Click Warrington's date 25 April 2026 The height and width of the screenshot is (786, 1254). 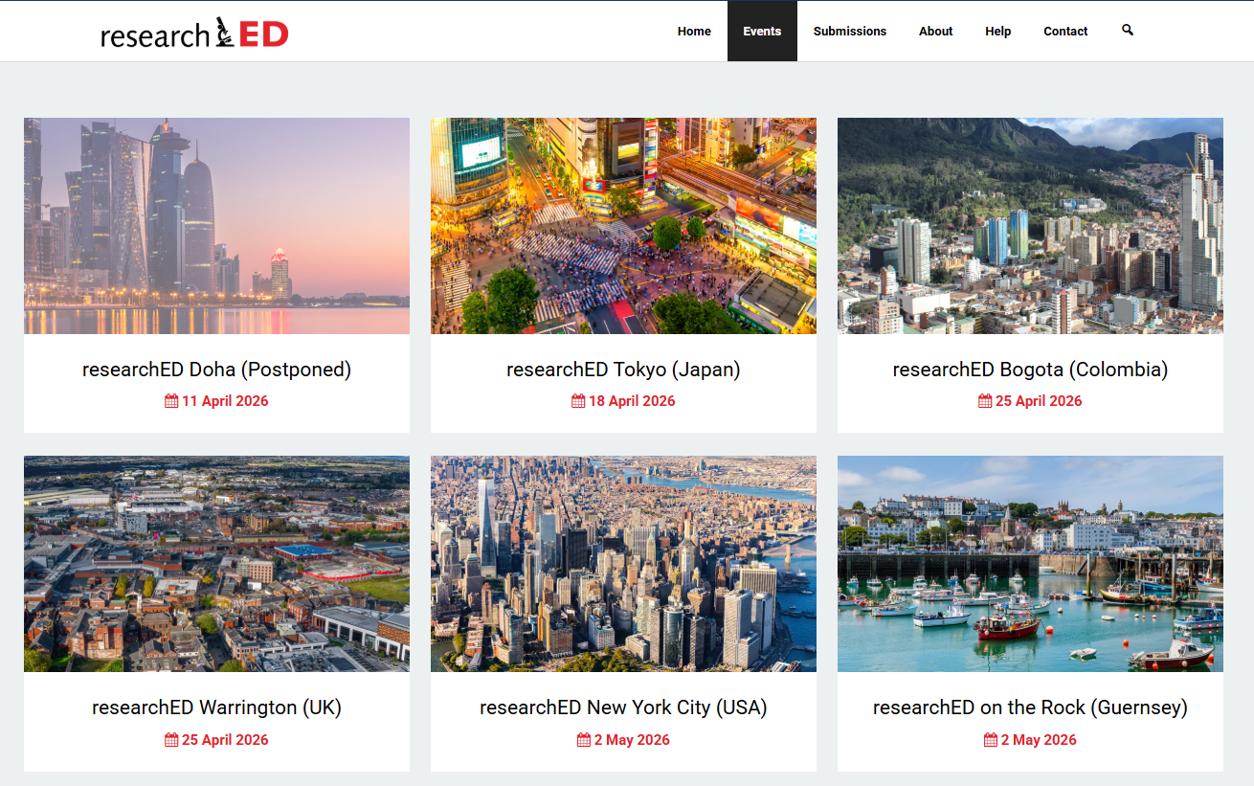pos(225,740)
